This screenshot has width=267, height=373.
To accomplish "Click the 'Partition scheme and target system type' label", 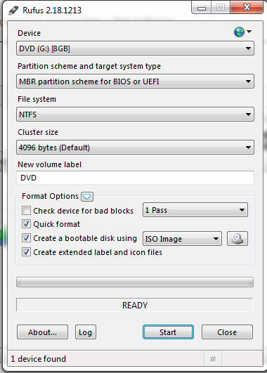I will pos(89,66).
